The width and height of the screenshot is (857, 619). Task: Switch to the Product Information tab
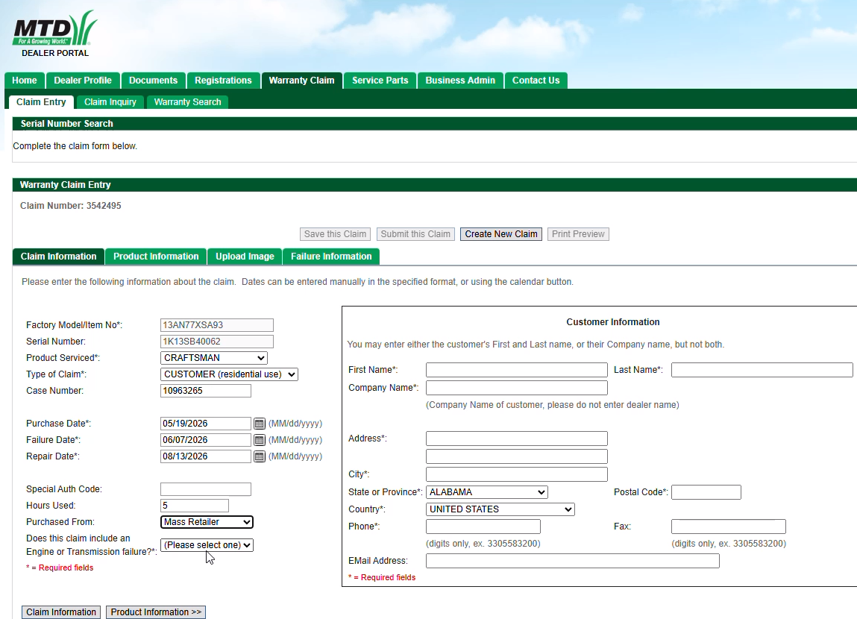[156, 257]
